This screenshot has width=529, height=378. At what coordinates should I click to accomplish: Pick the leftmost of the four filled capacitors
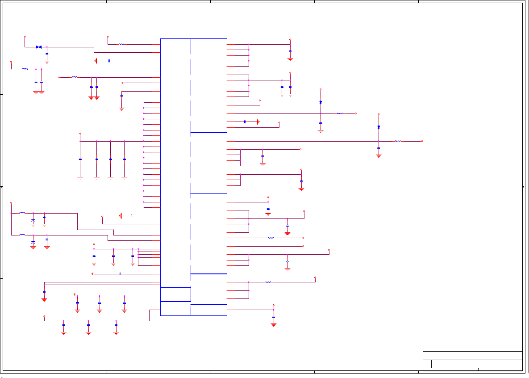click(80, 159)
